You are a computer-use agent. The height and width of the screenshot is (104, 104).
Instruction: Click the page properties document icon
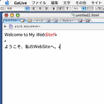11,26
